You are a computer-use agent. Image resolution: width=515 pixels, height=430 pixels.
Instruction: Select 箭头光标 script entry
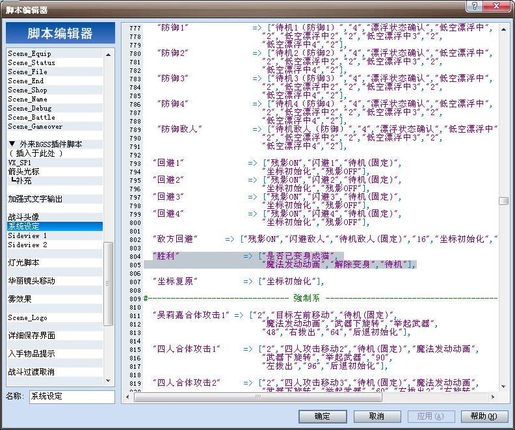click(x=55, y=172)
